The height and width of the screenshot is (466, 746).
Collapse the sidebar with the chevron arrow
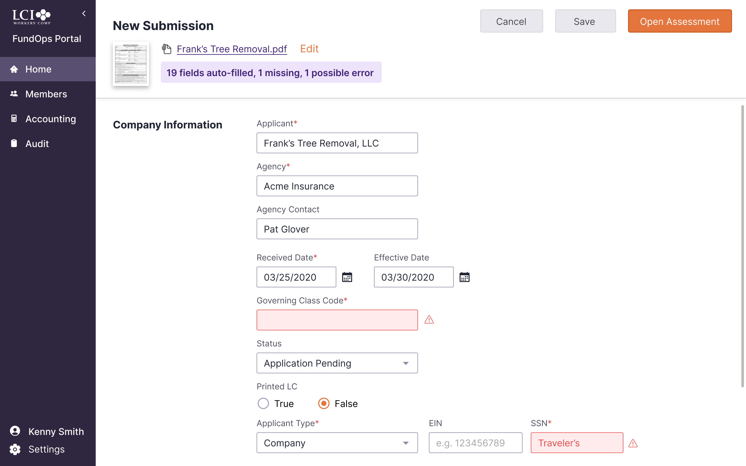84,13
